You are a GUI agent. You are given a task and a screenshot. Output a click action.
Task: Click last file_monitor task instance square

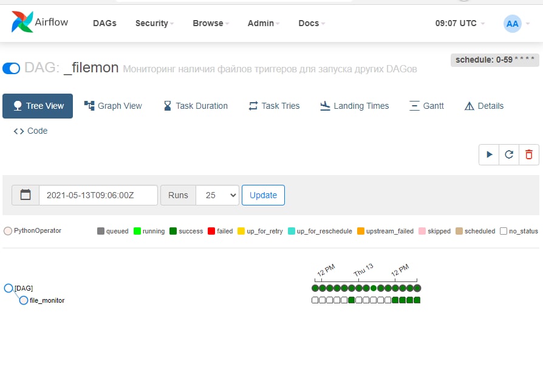pos(417,300)
